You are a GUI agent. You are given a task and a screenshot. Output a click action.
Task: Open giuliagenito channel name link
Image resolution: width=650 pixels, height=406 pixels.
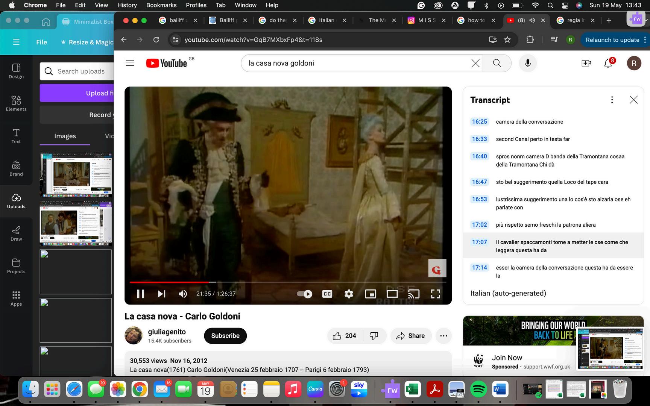(x=167, y=332)
